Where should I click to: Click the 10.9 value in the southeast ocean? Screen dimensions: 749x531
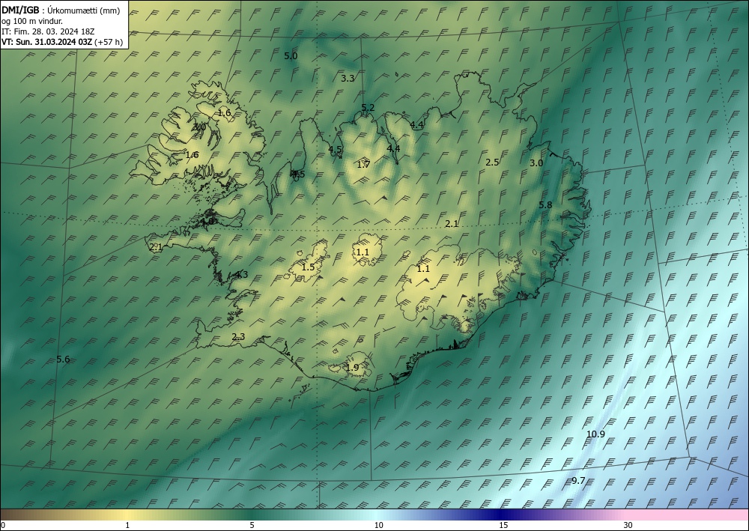click(595, 434)
